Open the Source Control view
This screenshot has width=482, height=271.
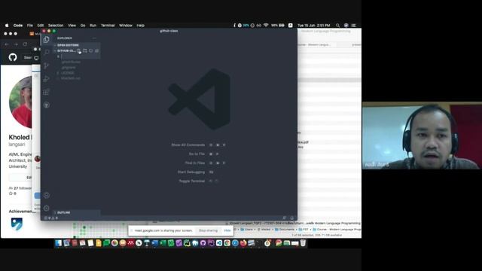[x=47, y=65]
